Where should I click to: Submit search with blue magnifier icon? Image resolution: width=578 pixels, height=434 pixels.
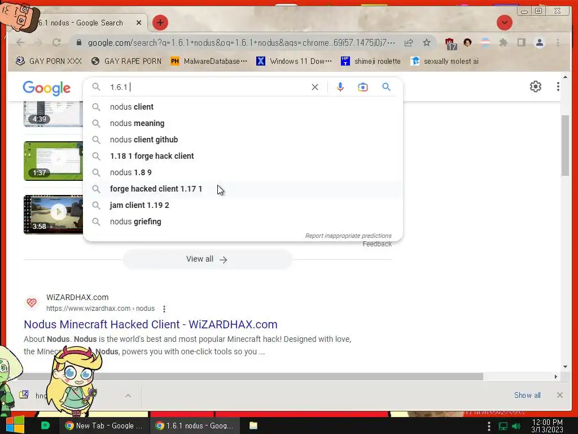(386, 87)
